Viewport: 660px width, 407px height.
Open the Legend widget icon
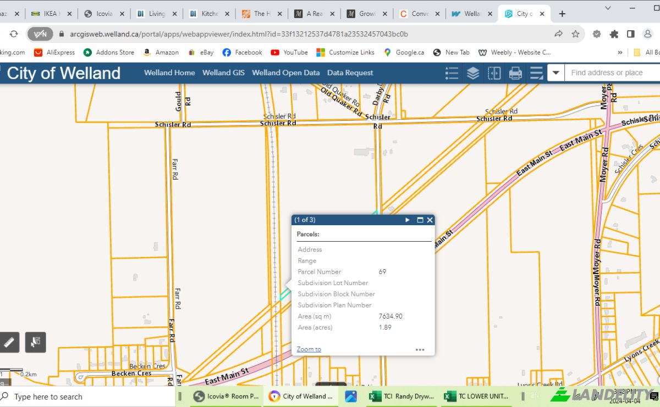coord(452,73)
